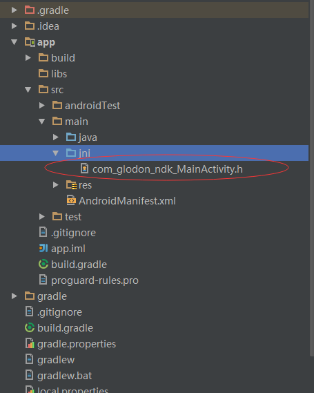The image size is (314, 393).
Task: Click the blue java source folder icon
Action: pos(71,137)
